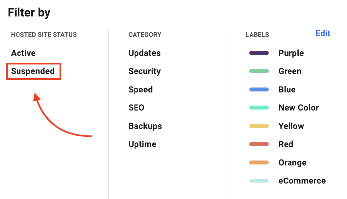Pick the SEO category filter

136,108
